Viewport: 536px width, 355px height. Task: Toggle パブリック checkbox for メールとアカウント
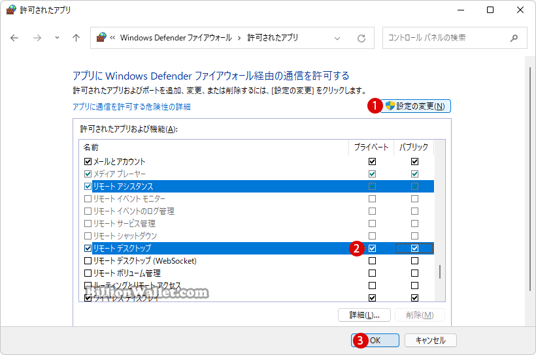[414, 161]
